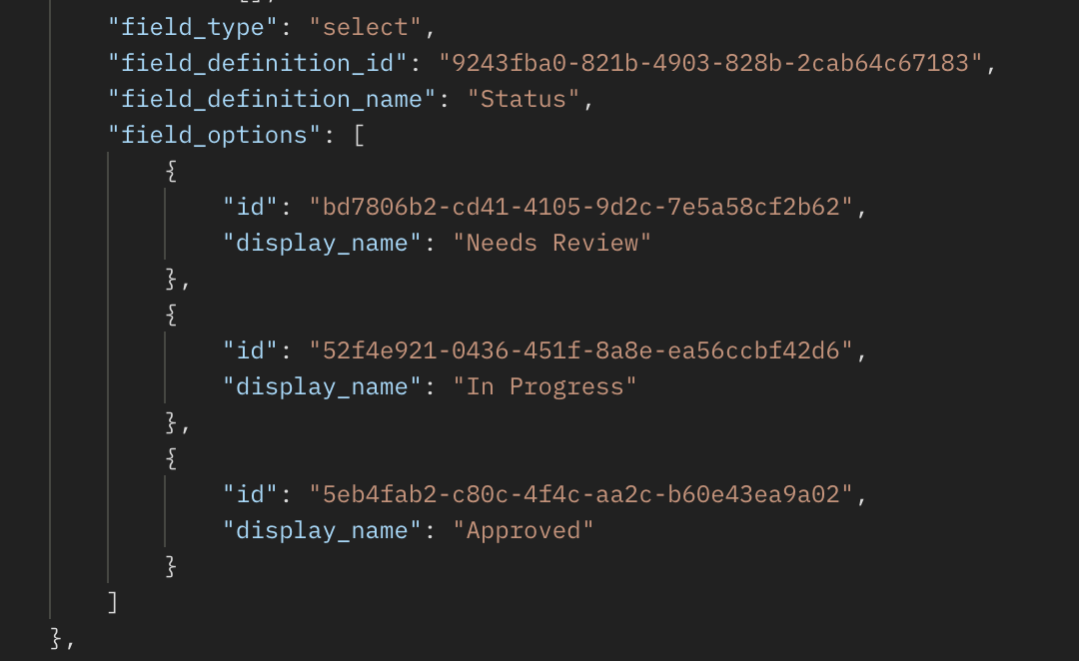Click the final closing brace with comma
1079x661 pixels.
coord(62,638)
